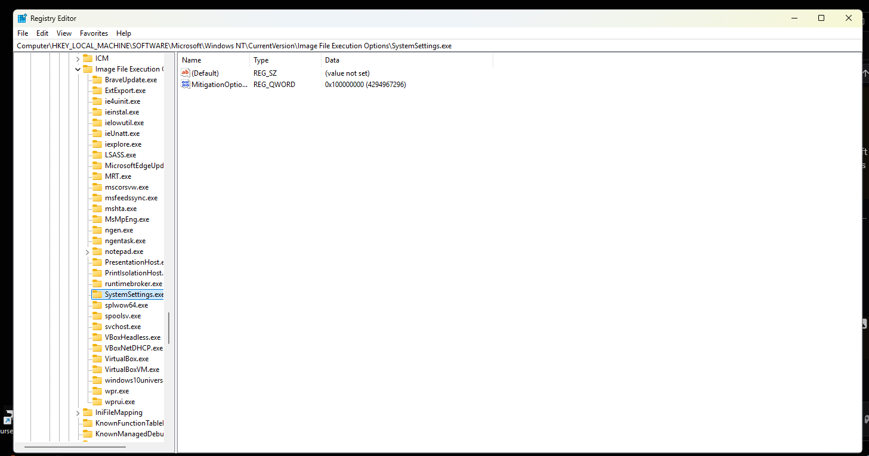Click the REG_QWORD type cell

274,85
